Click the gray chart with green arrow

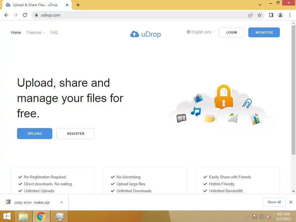(x=233, y=118)
